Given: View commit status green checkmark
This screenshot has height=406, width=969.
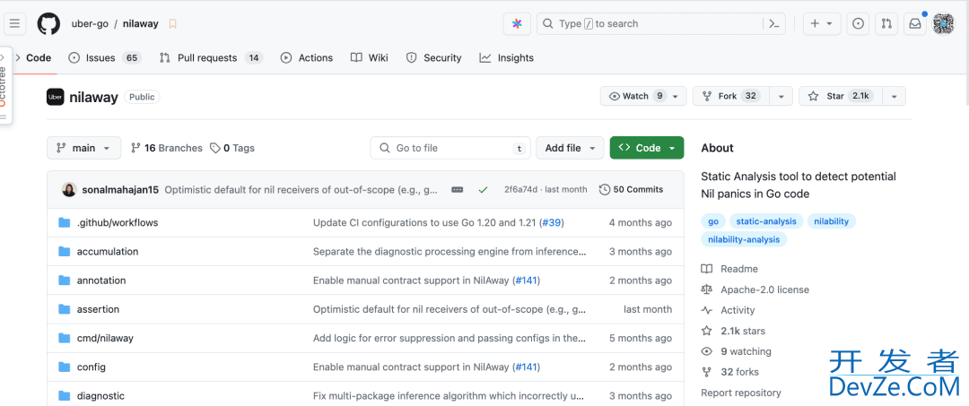Looking at the screenshot, I should click(483, 189).
